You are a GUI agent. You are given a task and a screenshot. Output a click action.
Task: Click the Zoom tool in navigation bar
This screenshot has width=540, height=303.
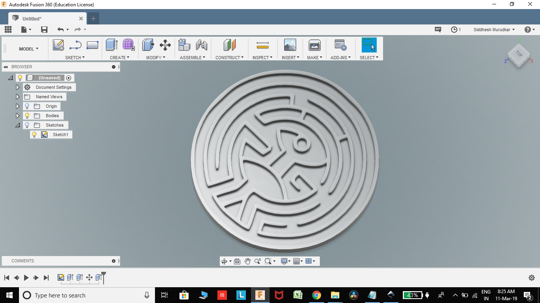(258, 261)
